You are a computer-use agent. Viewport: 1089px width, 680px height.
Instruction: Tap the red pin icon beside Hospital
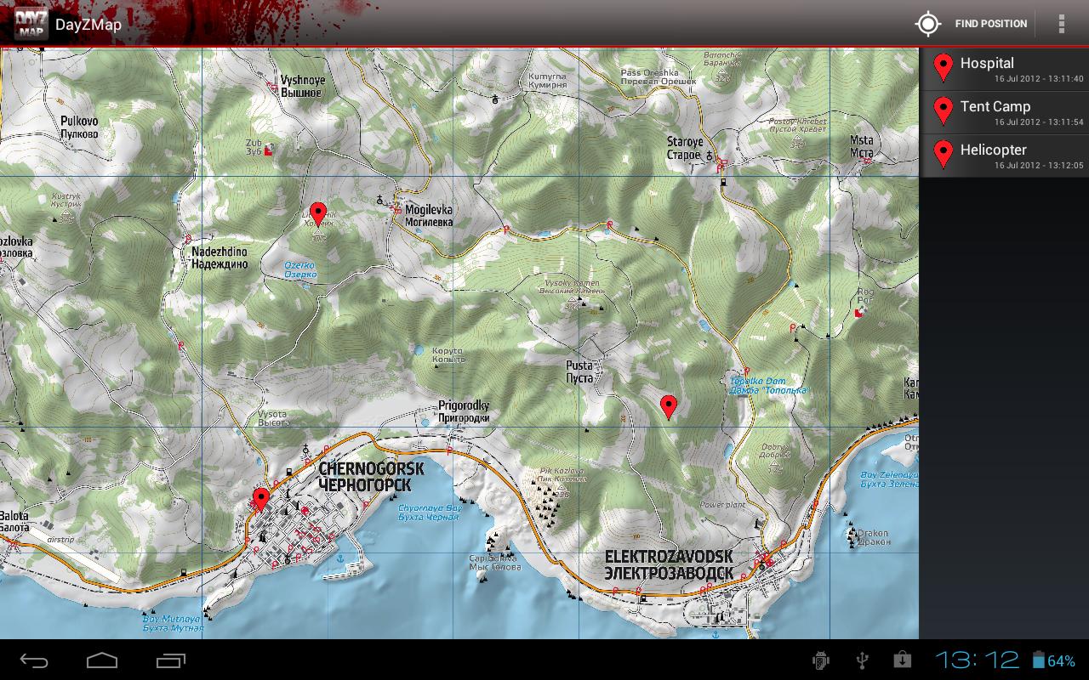pos(943,67)
